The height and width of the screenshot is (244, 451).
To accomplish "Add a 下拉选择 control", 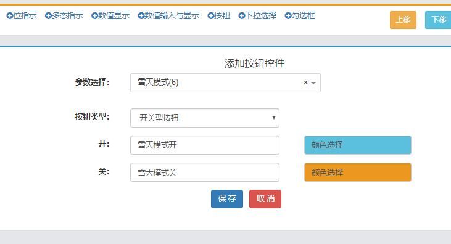I will [257, 15].
